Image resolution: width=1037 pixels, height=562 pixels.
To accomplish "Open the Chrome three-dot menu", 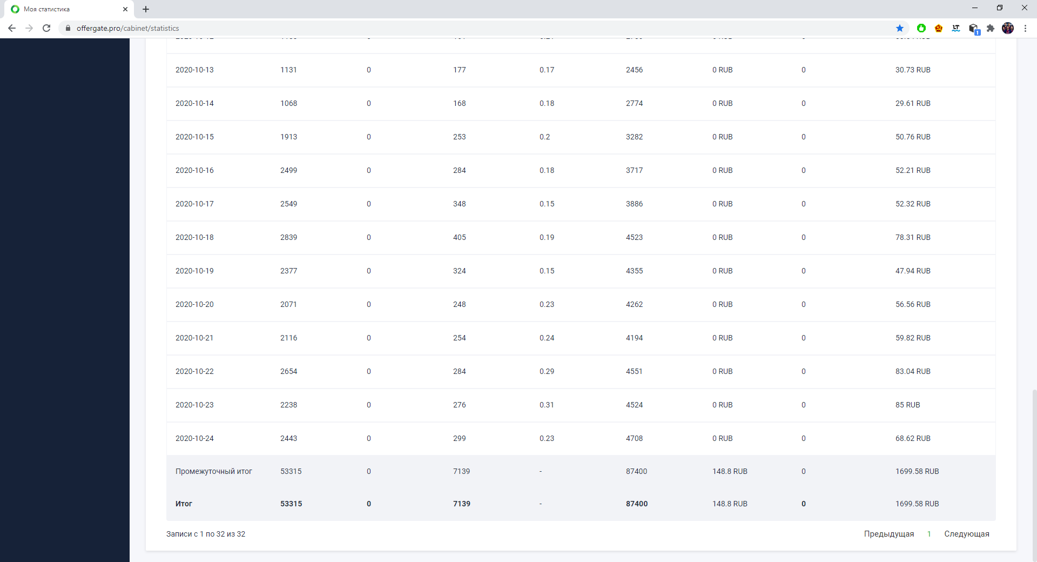I will (x=1025, y=28).
